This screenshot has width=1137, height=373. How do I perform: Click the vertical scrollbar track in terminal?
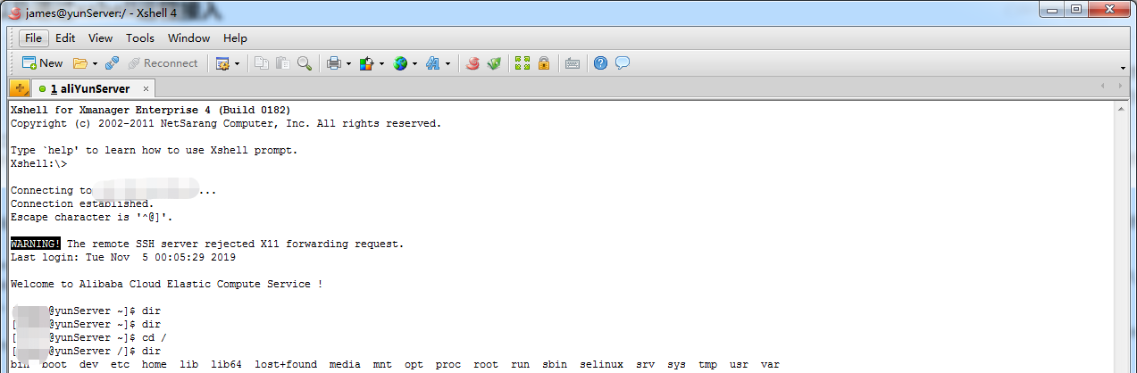point(1122,245)
